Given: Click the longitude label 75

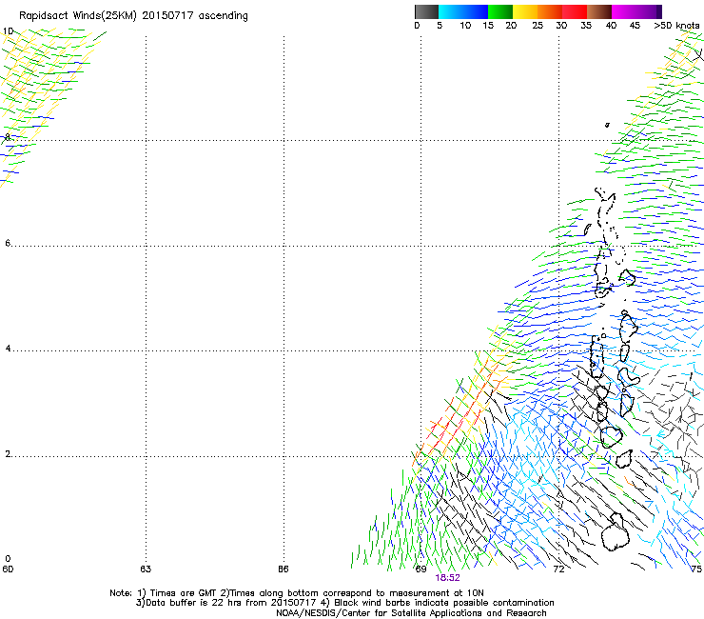Looking at the screenshot, I should 696,569.
